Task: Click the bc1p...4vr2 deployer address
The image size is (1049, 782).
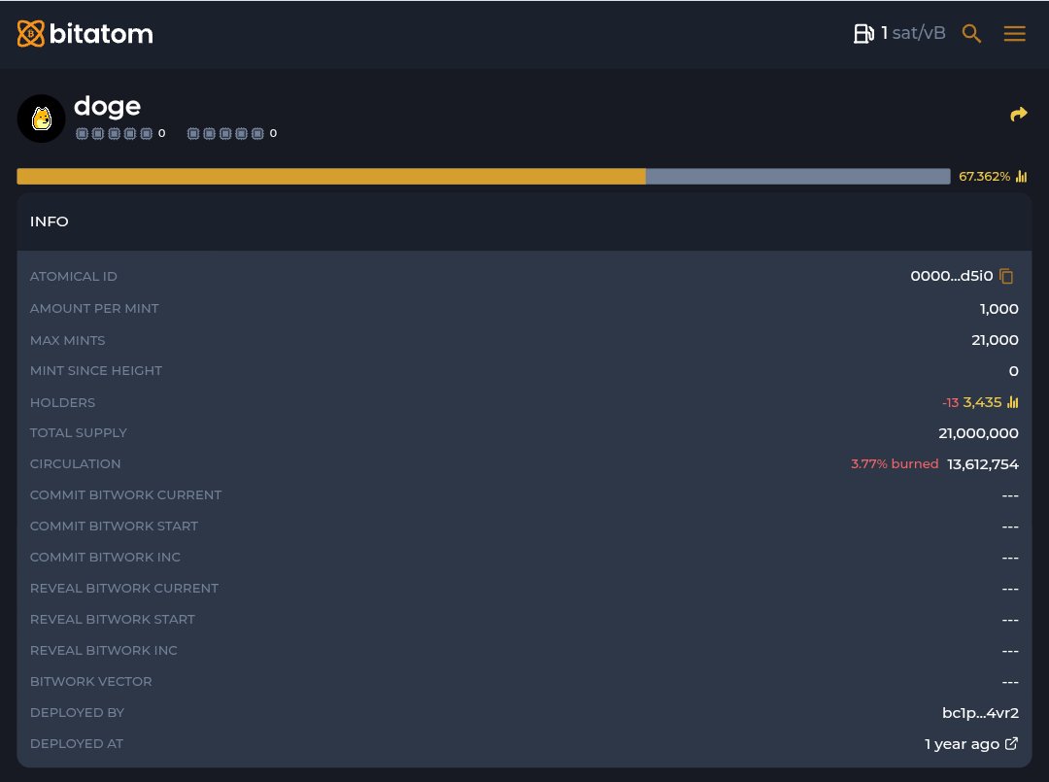Action: click(x=980, y=712)
